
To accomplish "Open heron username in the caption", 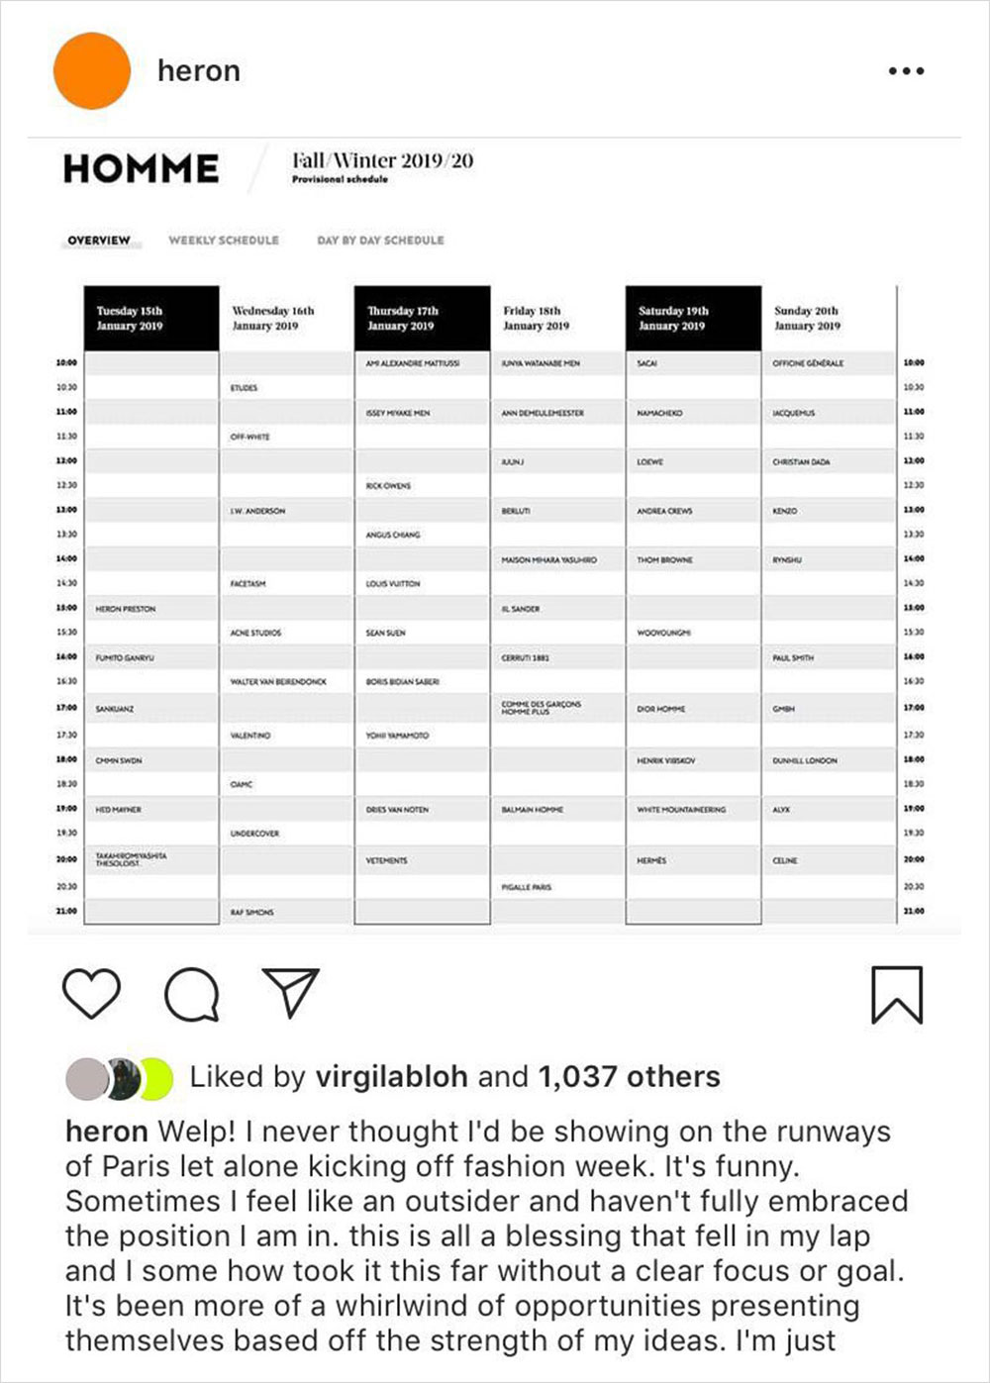I will (x=106, y=1132).
